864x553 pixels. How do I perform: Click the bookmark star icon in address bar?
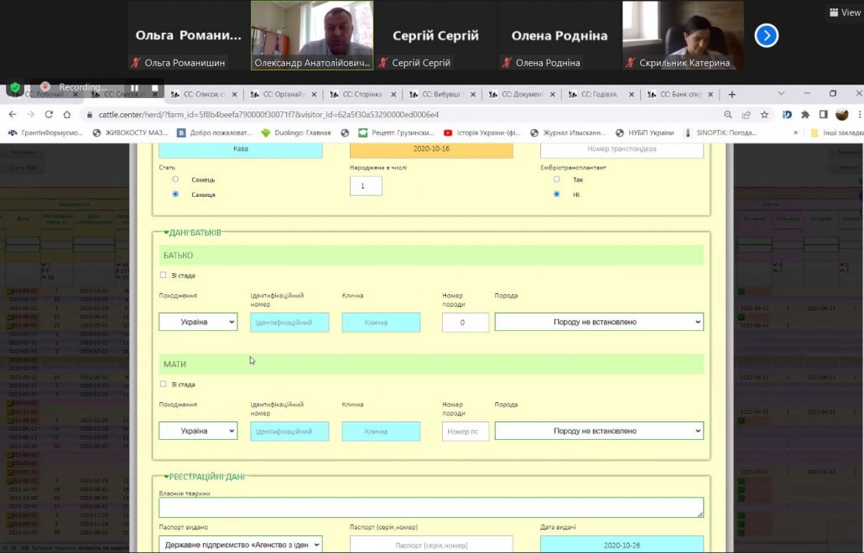pos(764,115)
